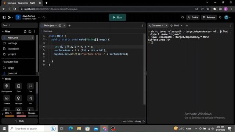Viewport: 235px width, 132px height.
Task: Expand the resource usage panel chevron
Action: [3, 114]
